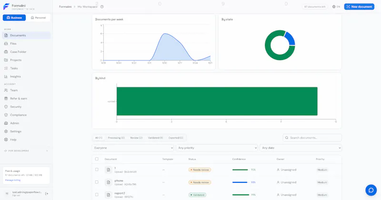Switch to the Review (2) tab
This screenshot has height=200, width=381.
136,138
